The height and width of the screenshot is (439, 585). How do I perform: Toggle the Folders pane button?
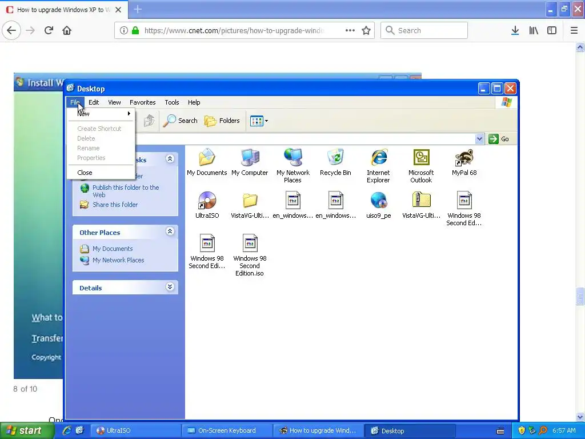point(222,121)
